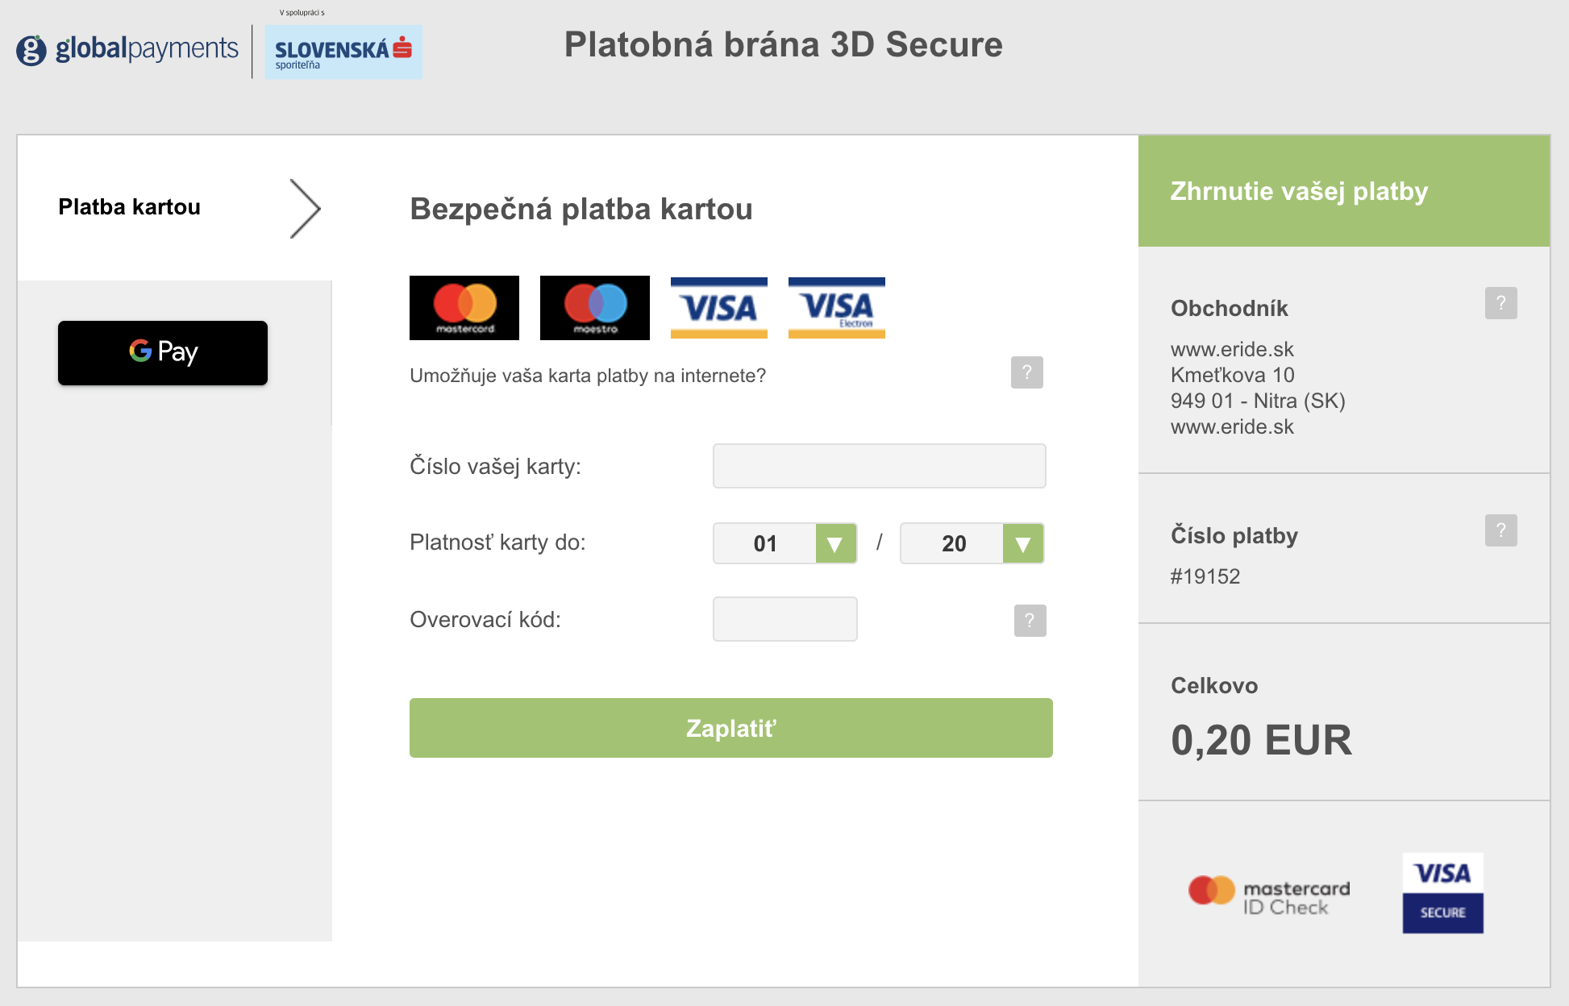Open the expiry month dropdown showing 01

(784, 543)
